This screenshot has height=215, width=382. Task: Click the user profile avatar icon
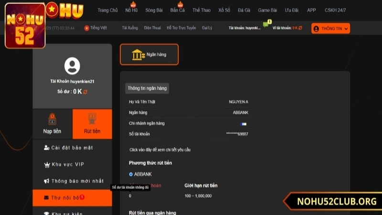(72, 65)
